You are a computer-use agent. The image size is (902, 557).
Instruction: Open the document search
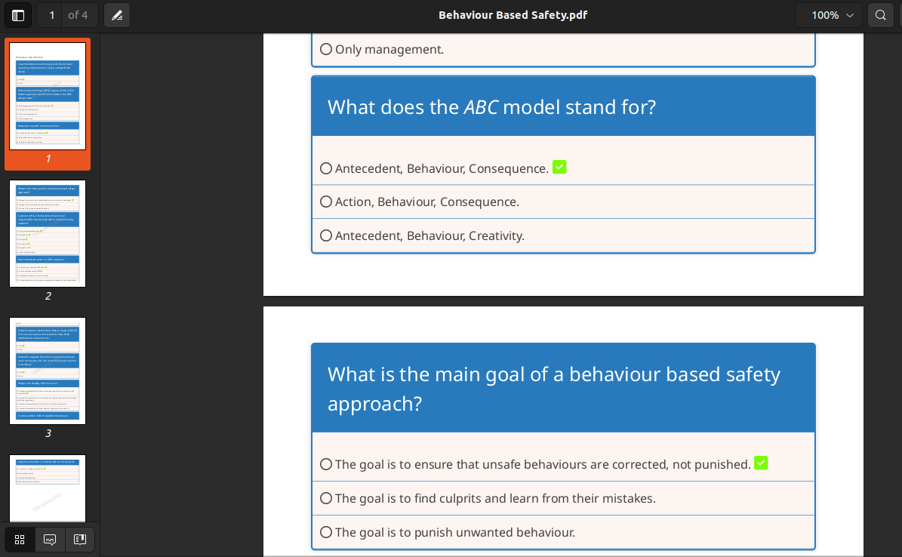pos(880,15)
